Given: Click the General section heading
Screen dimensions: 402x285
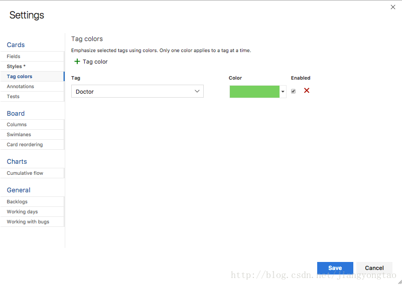Looking at the screenshot, I should [x=19, y=190].
